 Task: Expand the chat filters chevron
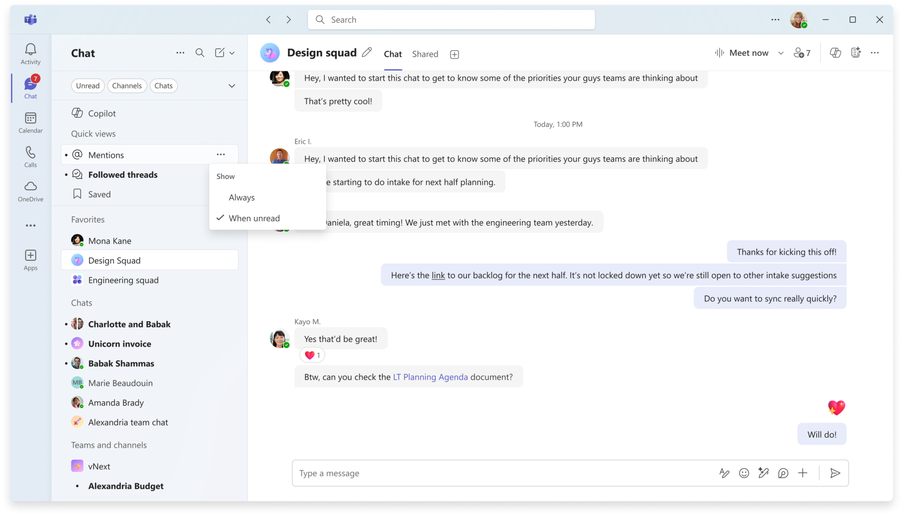point(231,85)
